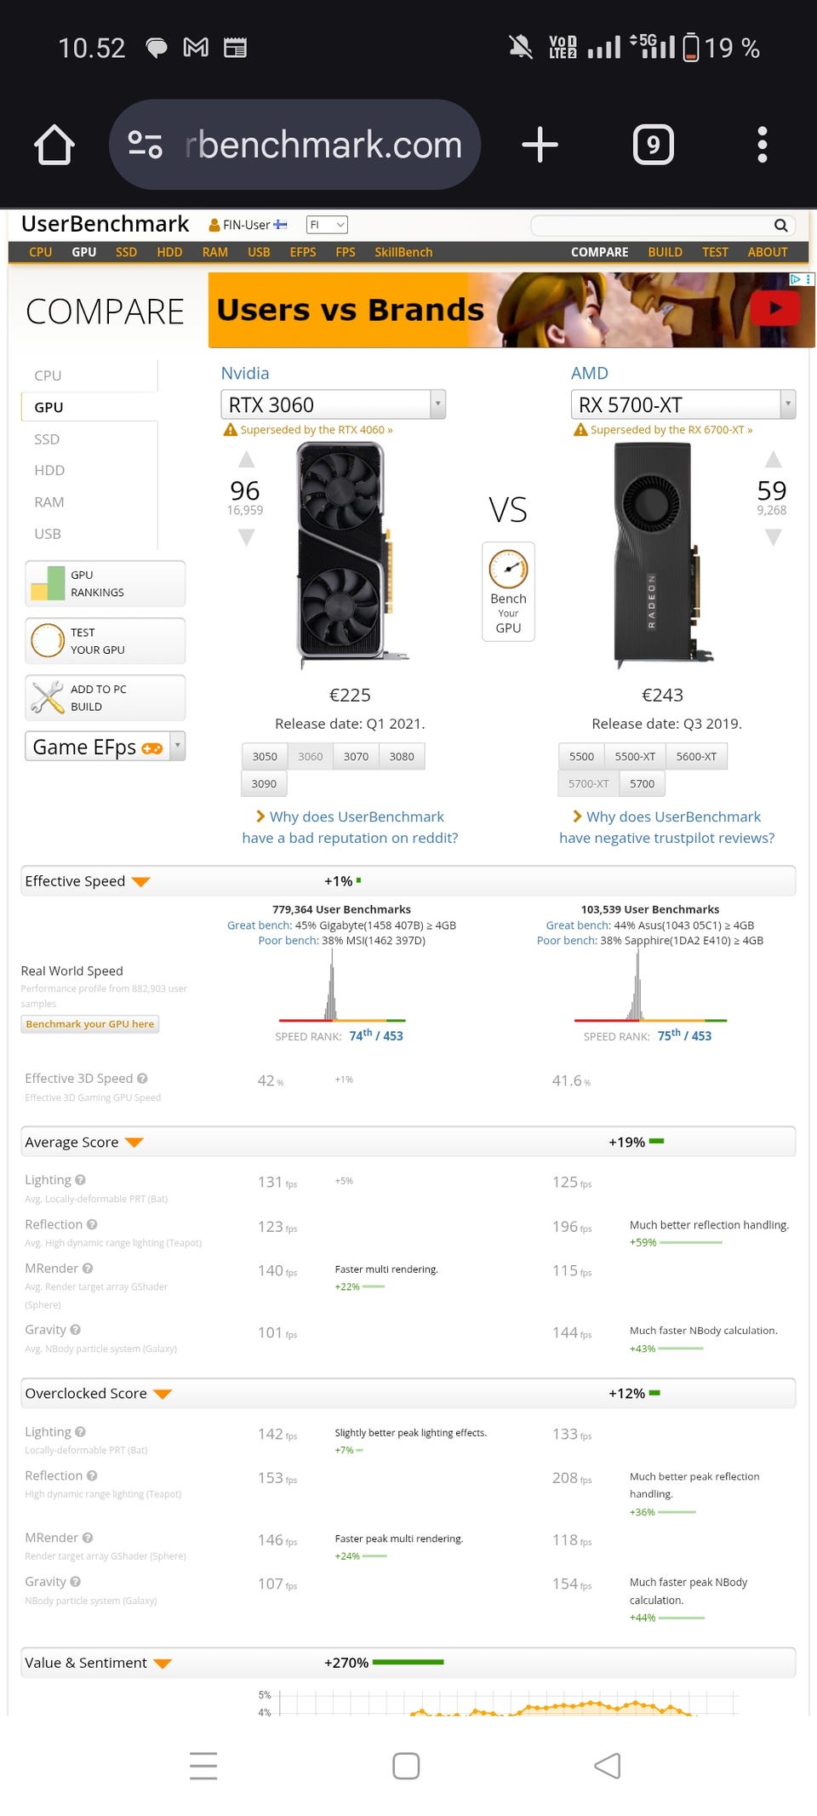Click the site search input field
Image resolution: width=817 pixels, height=1816 pixels.
click(651, 226)
